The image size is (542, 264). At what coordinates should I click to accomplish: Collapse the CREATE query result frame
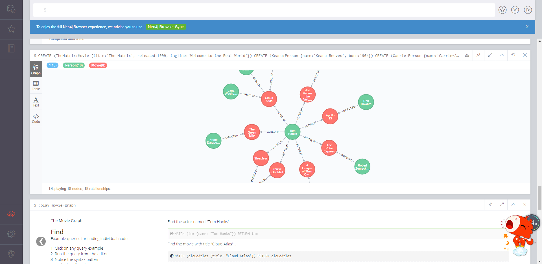pos(502,55)
